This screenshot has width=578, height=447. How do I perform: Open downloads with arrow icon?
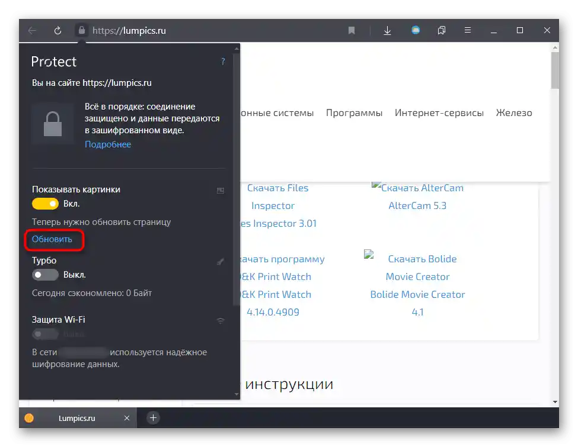tap(387, 31)
